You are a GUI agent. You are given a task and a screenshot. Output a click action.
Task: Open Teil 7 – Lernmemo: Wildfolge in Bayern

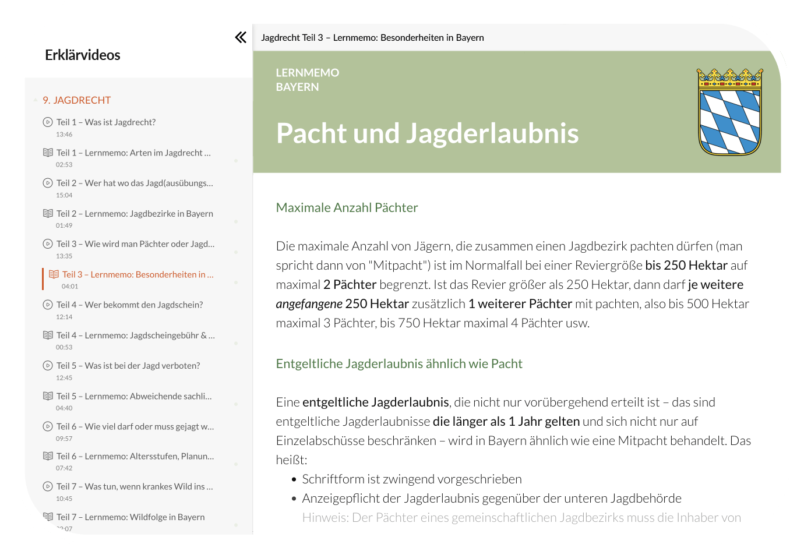click(131, 517)
